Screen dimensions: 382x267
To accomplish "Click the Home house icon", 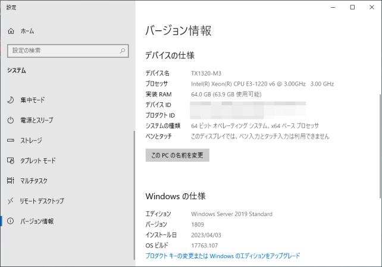I will coord(11,31).
